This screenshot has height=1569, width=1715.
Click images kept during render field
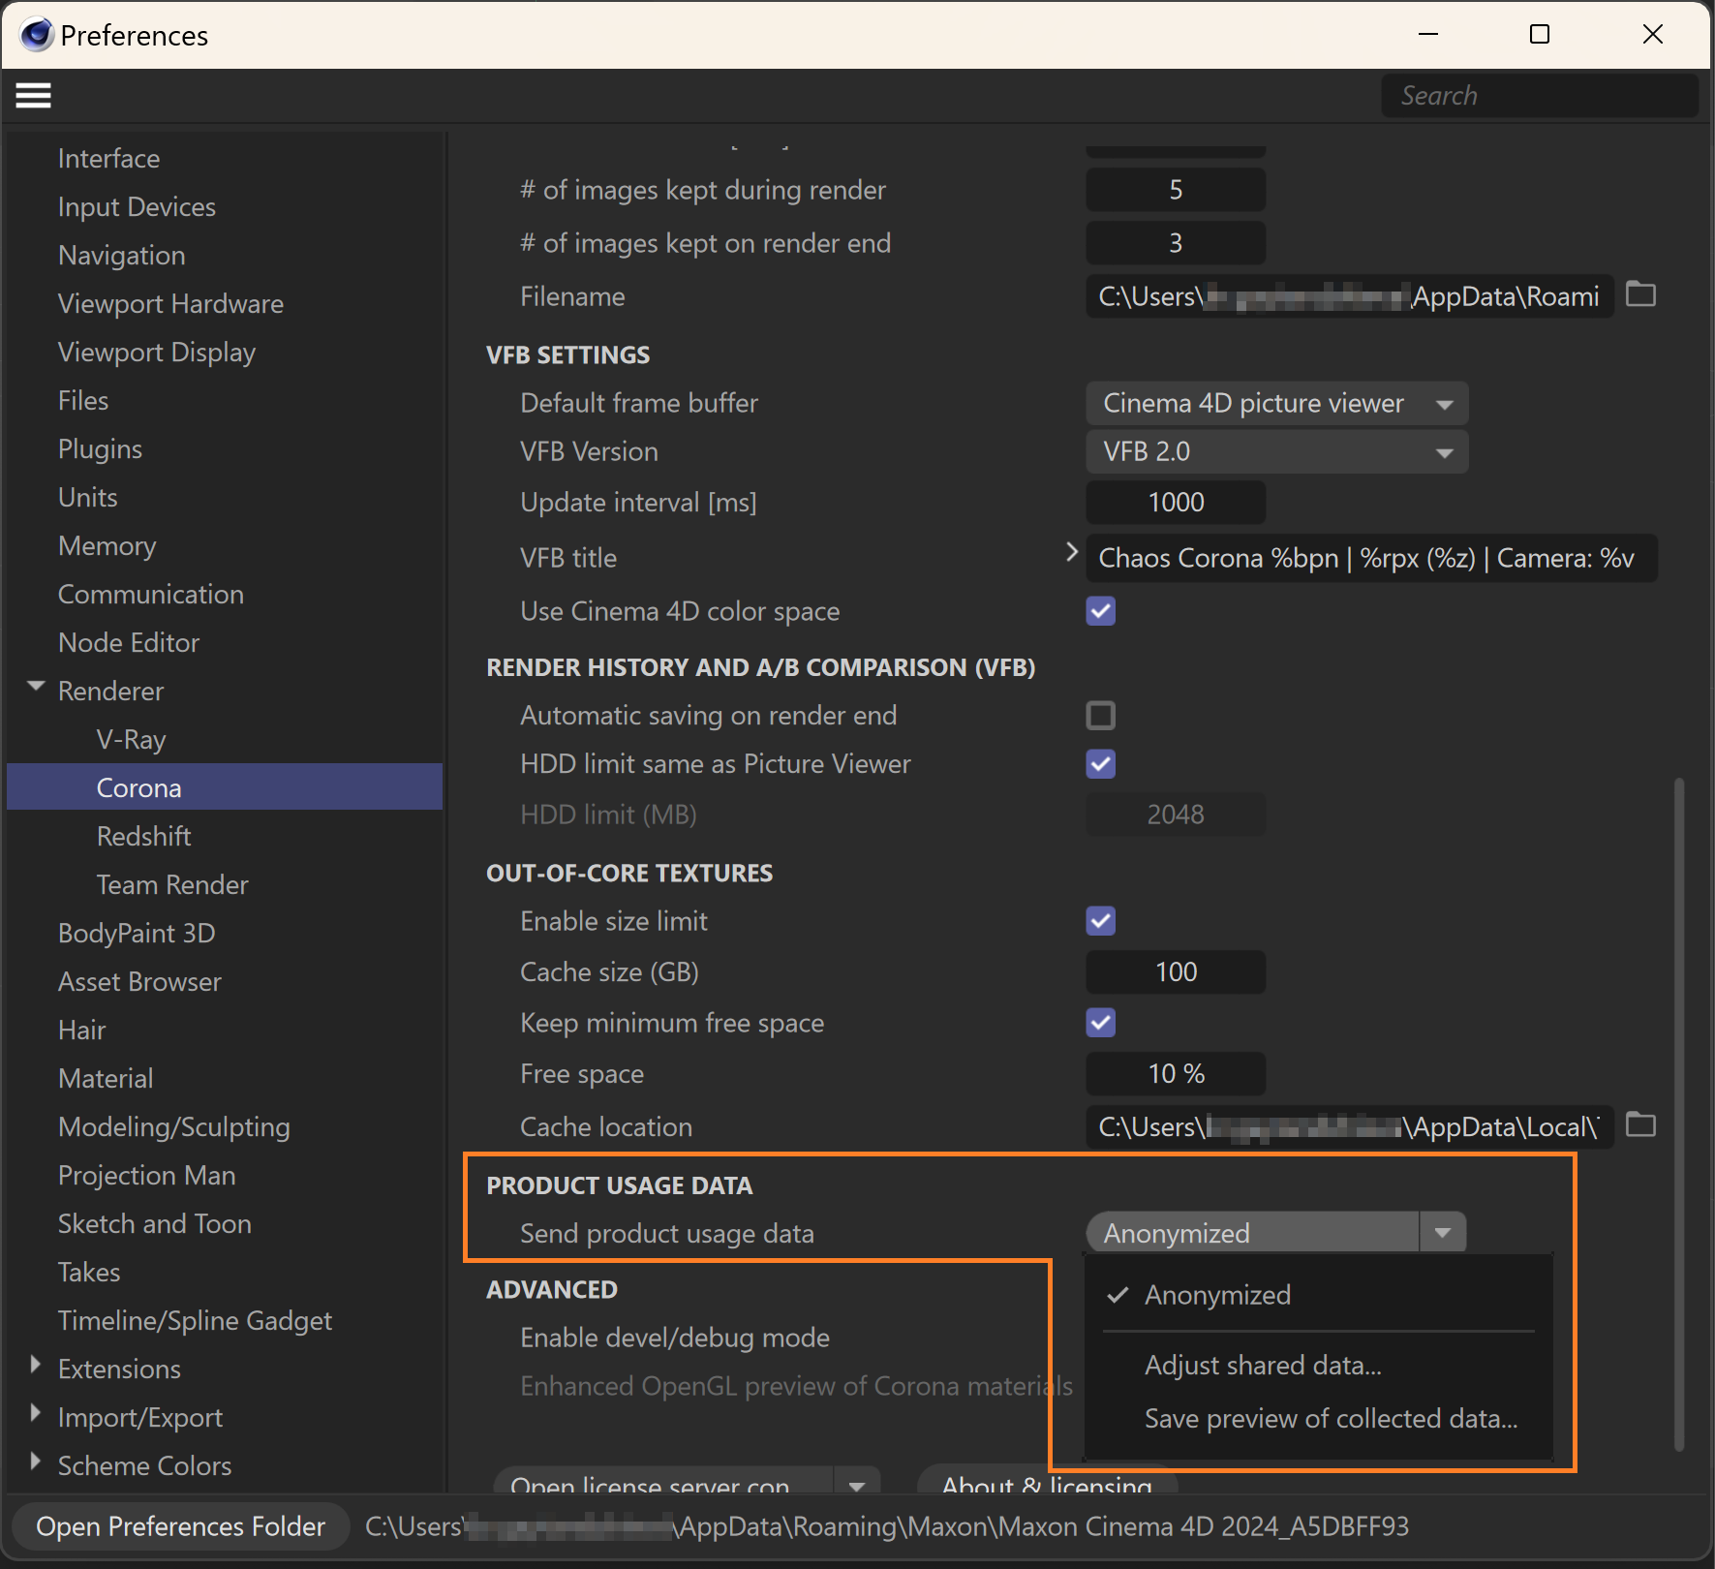(x=1176, y=190)
